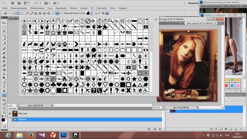Pick the red swatch in Swatches panel
This screenshot has height=139, width=247.
[227, 86]
